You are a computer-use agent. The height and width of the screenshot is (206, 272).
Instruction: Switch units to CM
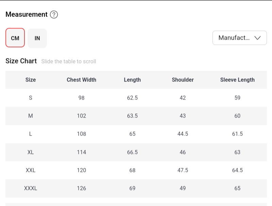pos(15,38)
